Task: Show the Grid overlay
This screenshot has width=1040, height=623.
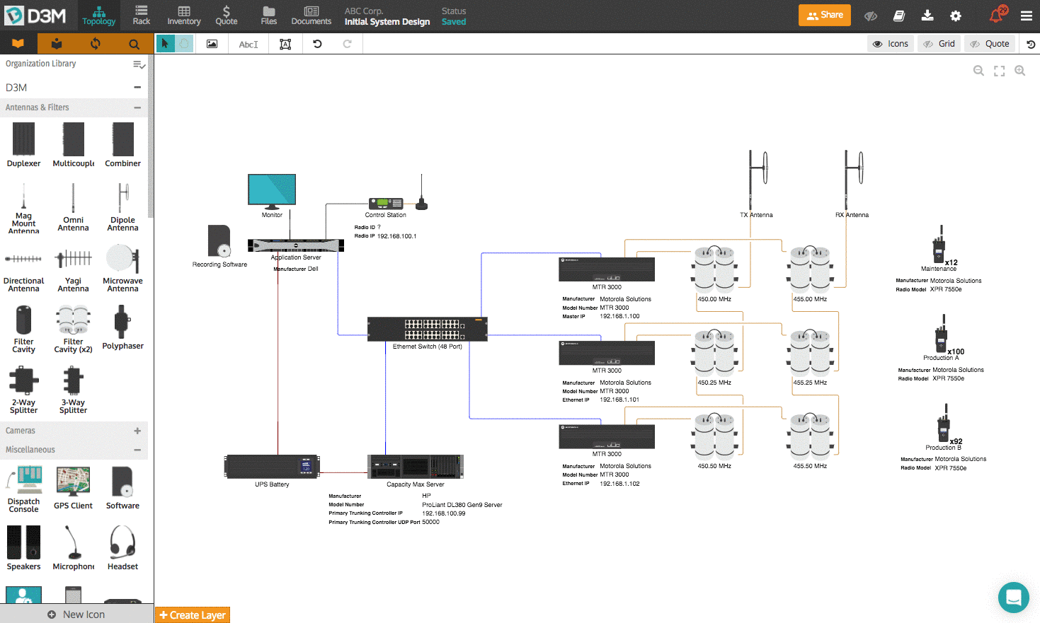Action: (x=939, y=43)
